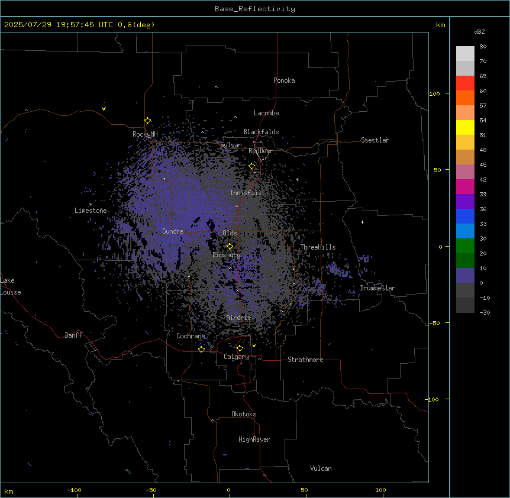Click the RedDeer city label

[x=260, y=151]
